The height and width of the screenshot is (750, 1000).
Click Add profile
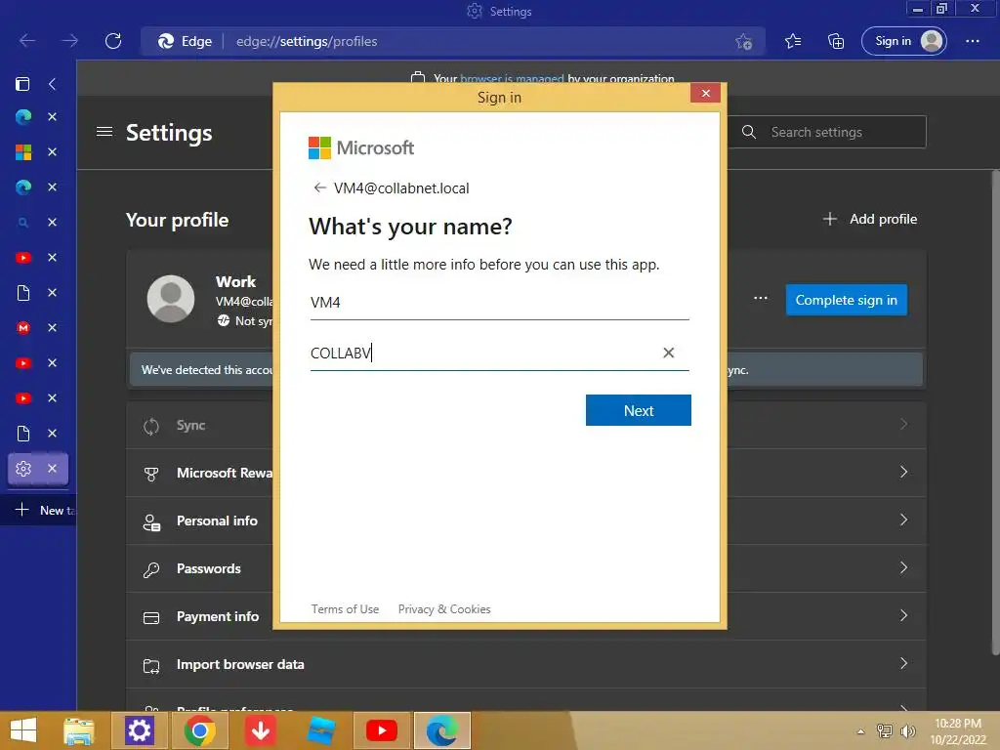point(870,219)
